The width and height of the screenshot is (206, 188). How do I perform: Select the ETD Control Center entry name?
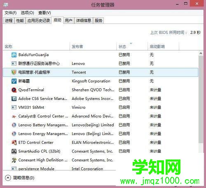click(x=36, y=143)
